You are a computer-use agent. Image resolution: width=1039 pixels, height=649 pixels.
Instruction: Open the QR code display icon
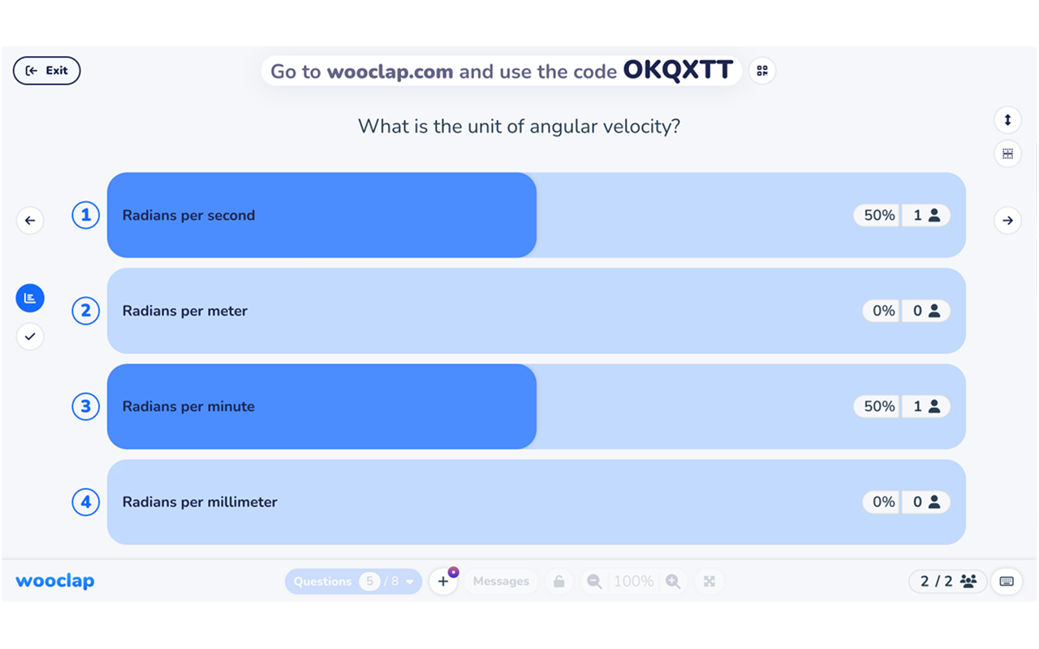point(761,71)
